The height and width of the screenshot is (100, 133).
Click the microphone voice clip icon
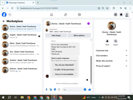(47, 90)
